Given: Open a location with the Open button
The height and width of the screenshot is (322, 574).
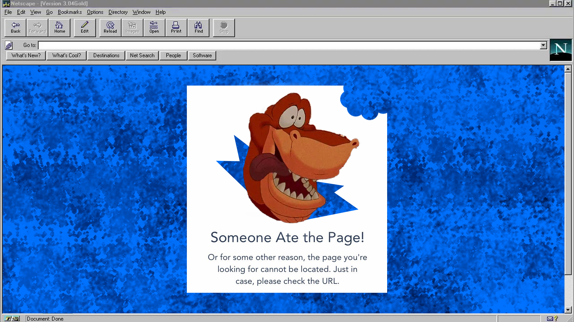Looking at the screenshot, I should [x=154, y=28].
